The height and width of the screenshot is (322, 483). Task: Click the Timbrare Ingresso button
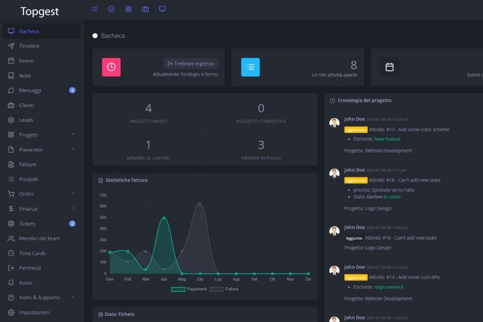pos(191,63)
